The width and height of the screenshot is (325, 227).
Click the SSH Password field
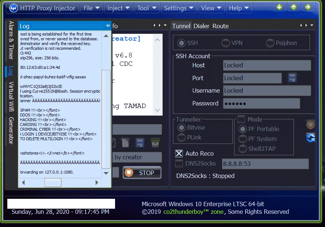pyautogui.click(x=261, y=103)
